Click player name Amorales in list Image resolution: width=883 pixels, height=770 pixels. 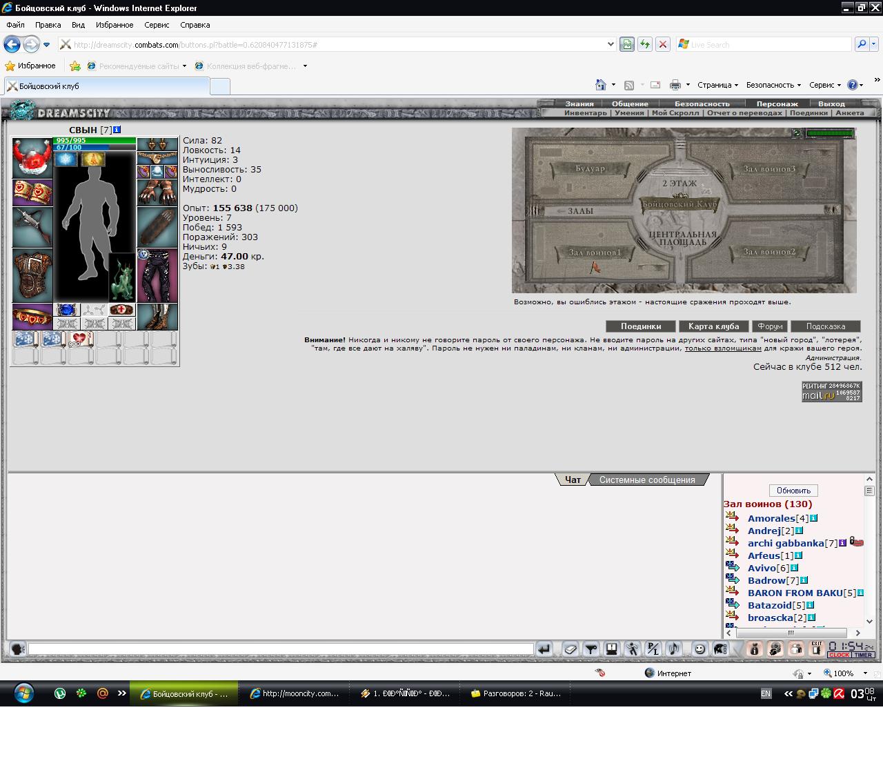[x=771, y=518]
